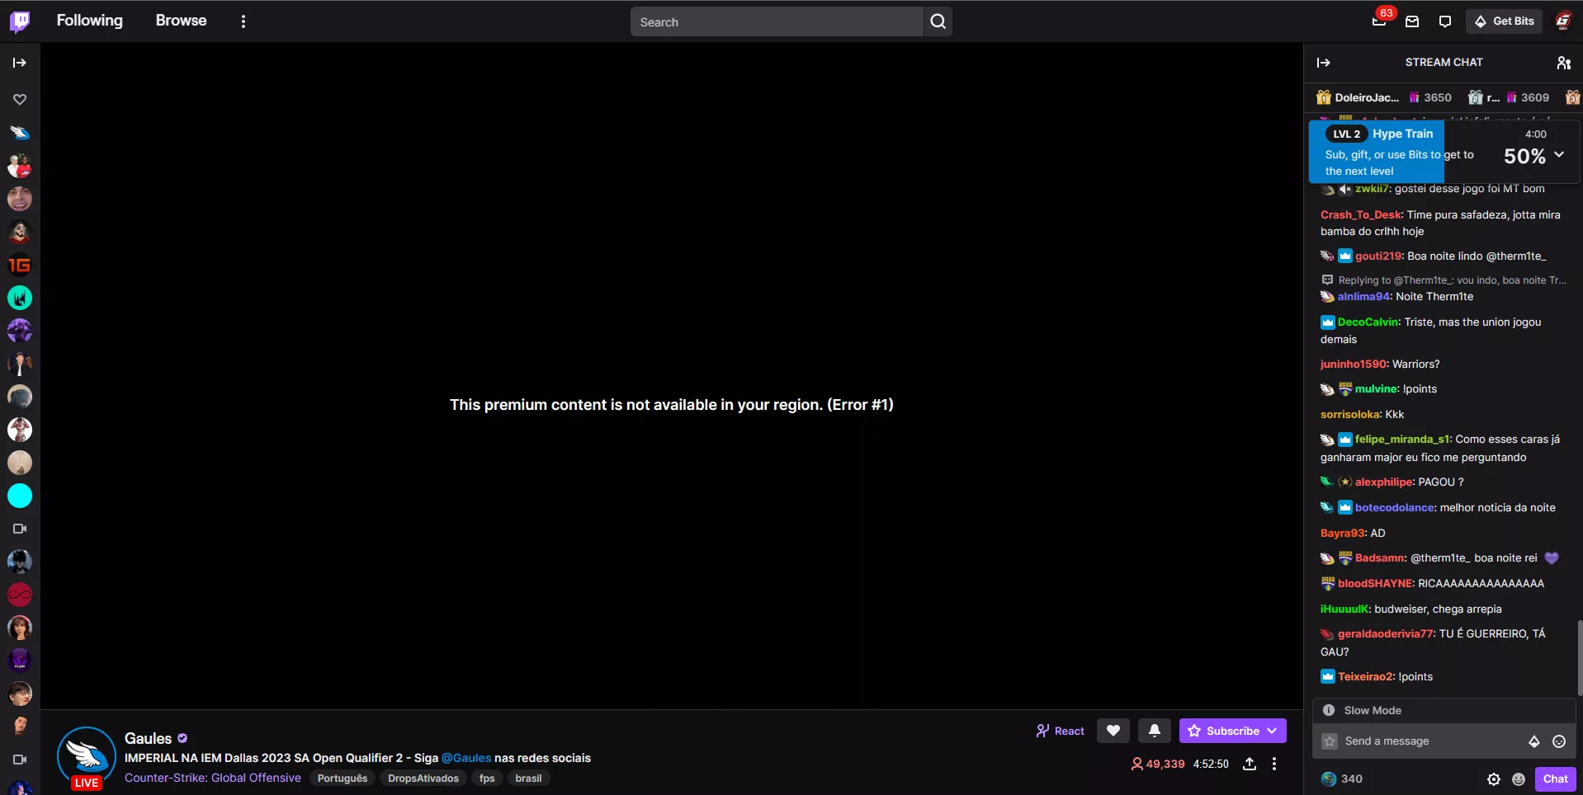This screenshot has width=1583, height=795.
Task: Click the Send a message field
Action: point(1428,741)
